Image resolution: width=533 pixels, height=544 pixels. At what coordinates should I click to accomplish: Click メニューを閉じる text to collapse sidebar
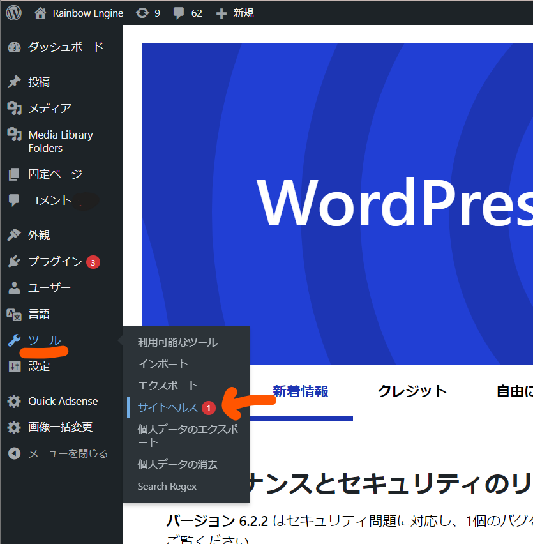click(x=68, y=453)
